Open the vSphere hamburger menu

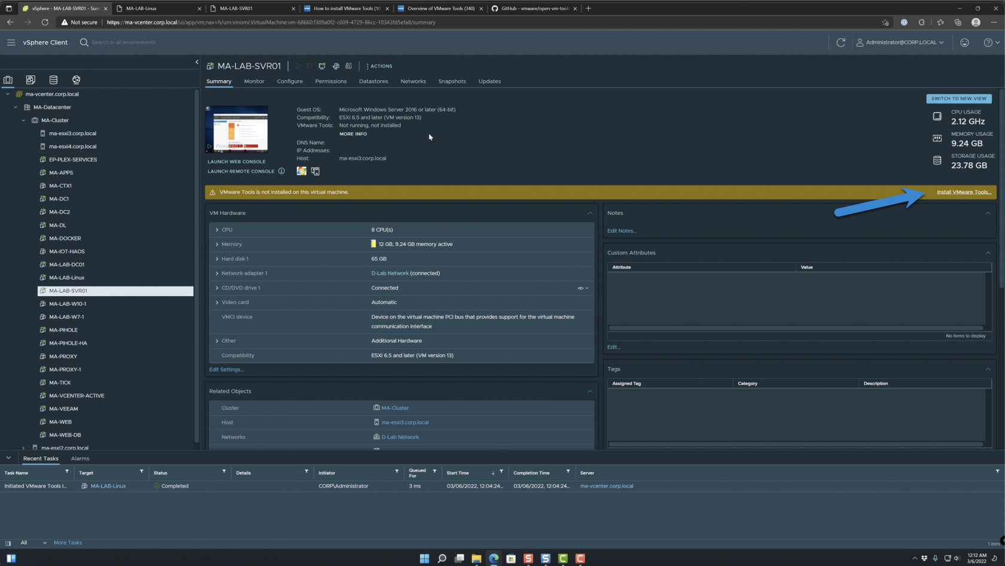pyautogui.click(x=11, y=42)
